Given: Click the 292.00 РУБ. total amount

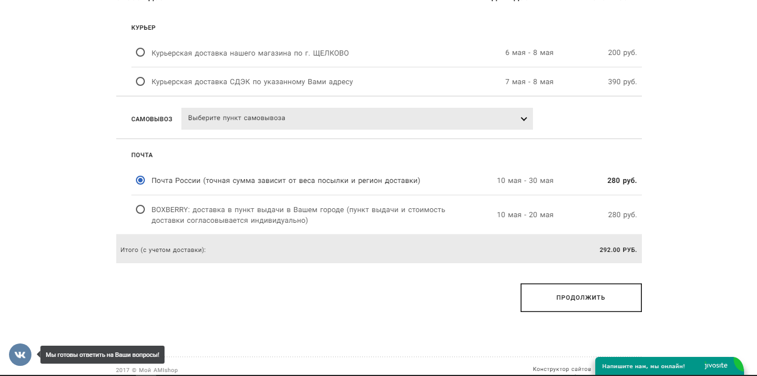Looking at the screenshot, I should [x=618, y=250].
